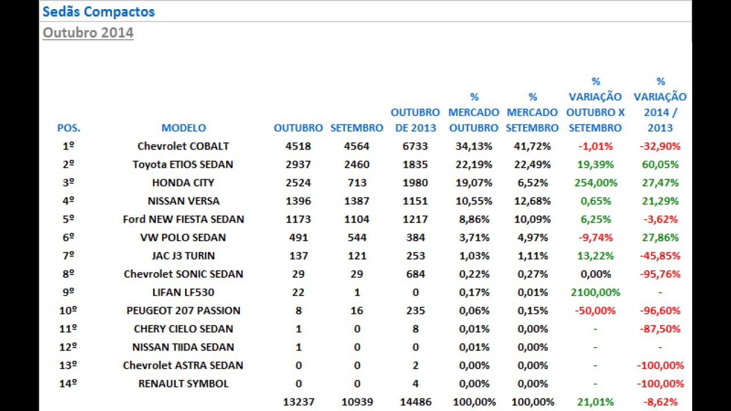Select the September total 10939

click(356, 402)
